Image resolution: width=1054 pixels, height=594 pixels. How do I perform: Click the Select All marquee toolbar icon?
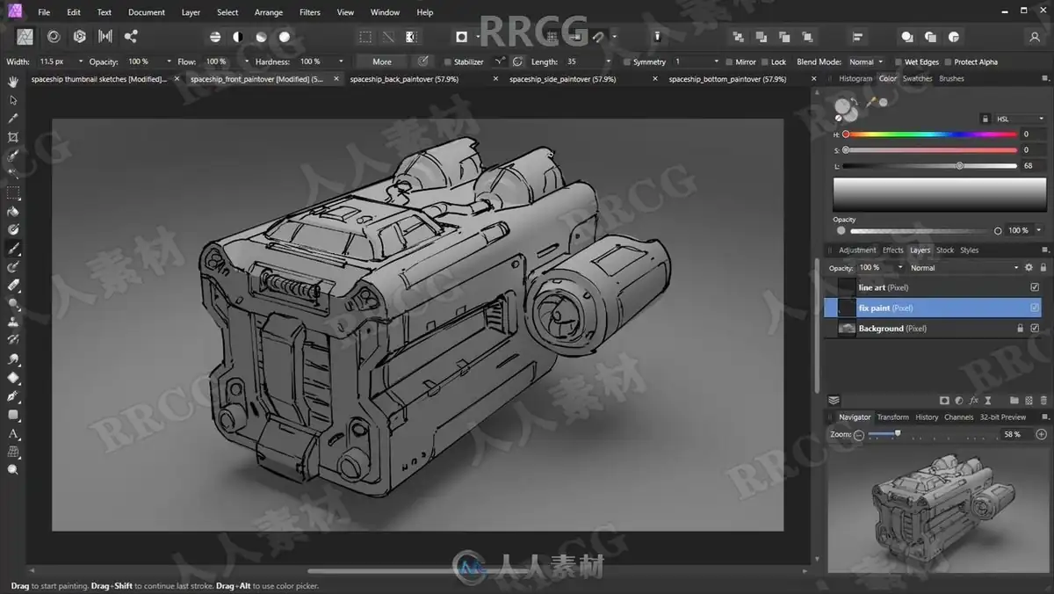coord(365,37)
